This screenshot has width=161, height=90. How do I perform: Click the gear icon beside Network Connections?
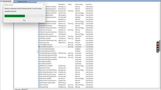coord(39,25)
